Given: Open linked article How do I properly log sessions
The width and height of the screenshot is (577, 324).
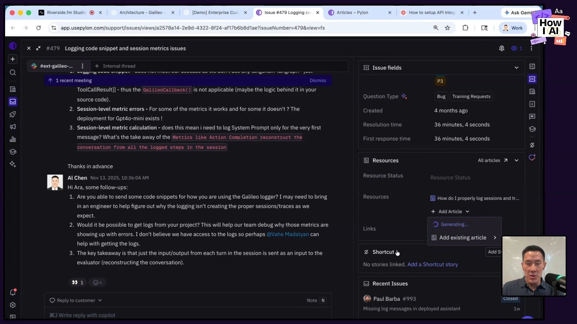Looking at the screenshot, I should click(475, 198).
